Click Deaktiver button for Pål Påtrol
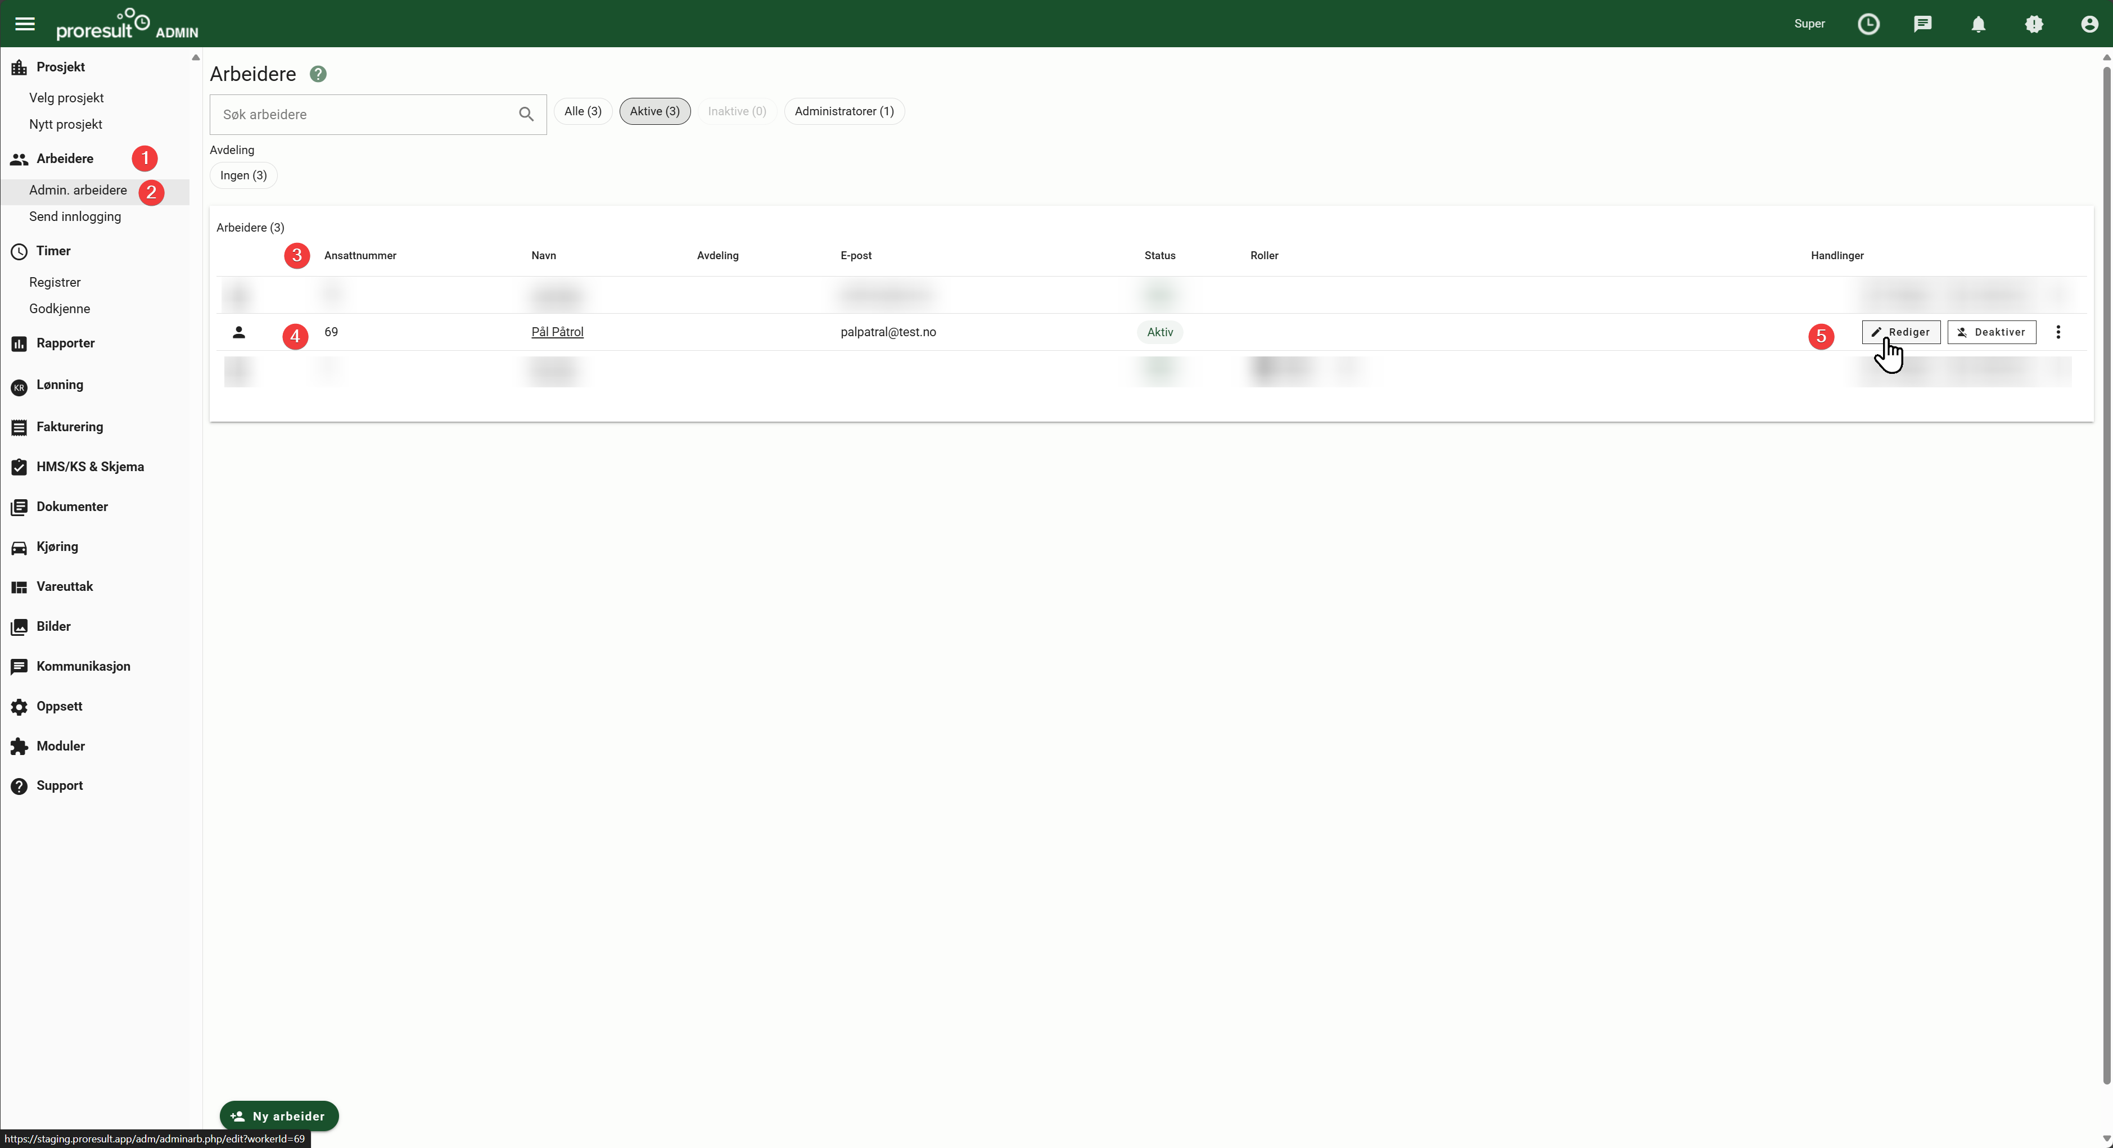The width and height of the screenshot is (2113, 1148). pos(1992,332)
